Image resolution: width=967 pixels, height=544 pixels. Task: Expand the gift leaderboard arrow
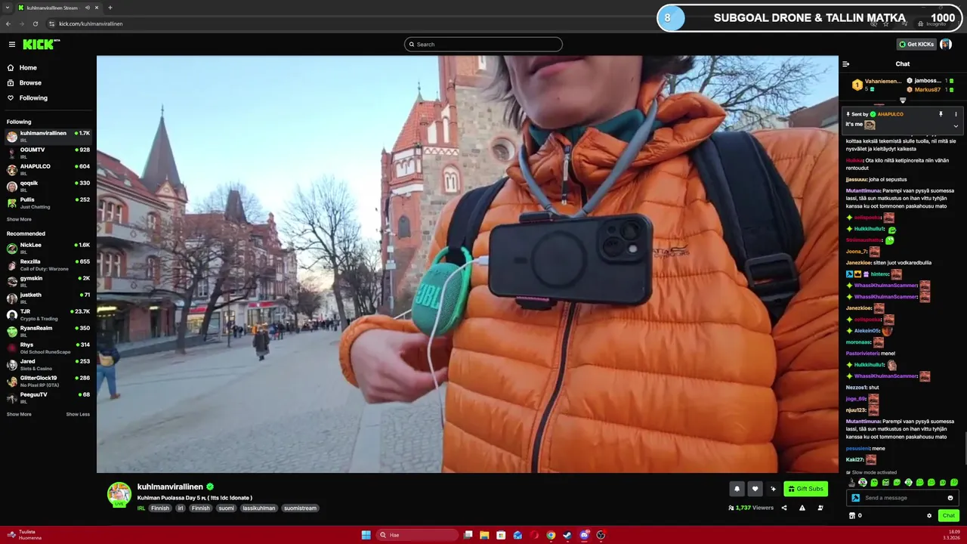click(903, 100)
